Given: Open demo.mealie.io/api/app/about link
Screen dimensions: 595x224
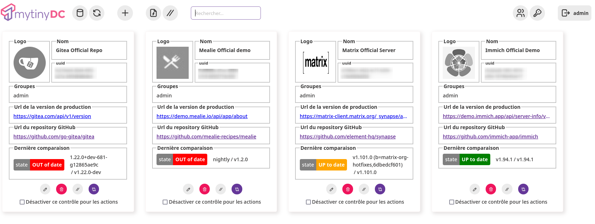Looking at the screenshot, I should 202,116.
